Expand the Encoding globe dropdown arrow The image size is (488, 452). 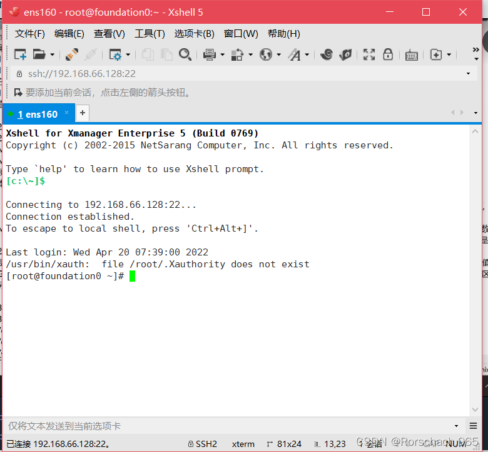(279, 55)
